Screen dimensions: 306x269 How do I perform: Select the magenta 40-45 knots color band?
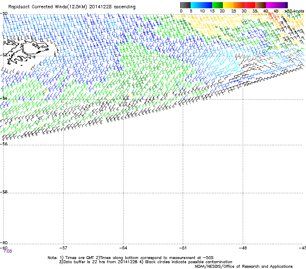coord(271,5)
